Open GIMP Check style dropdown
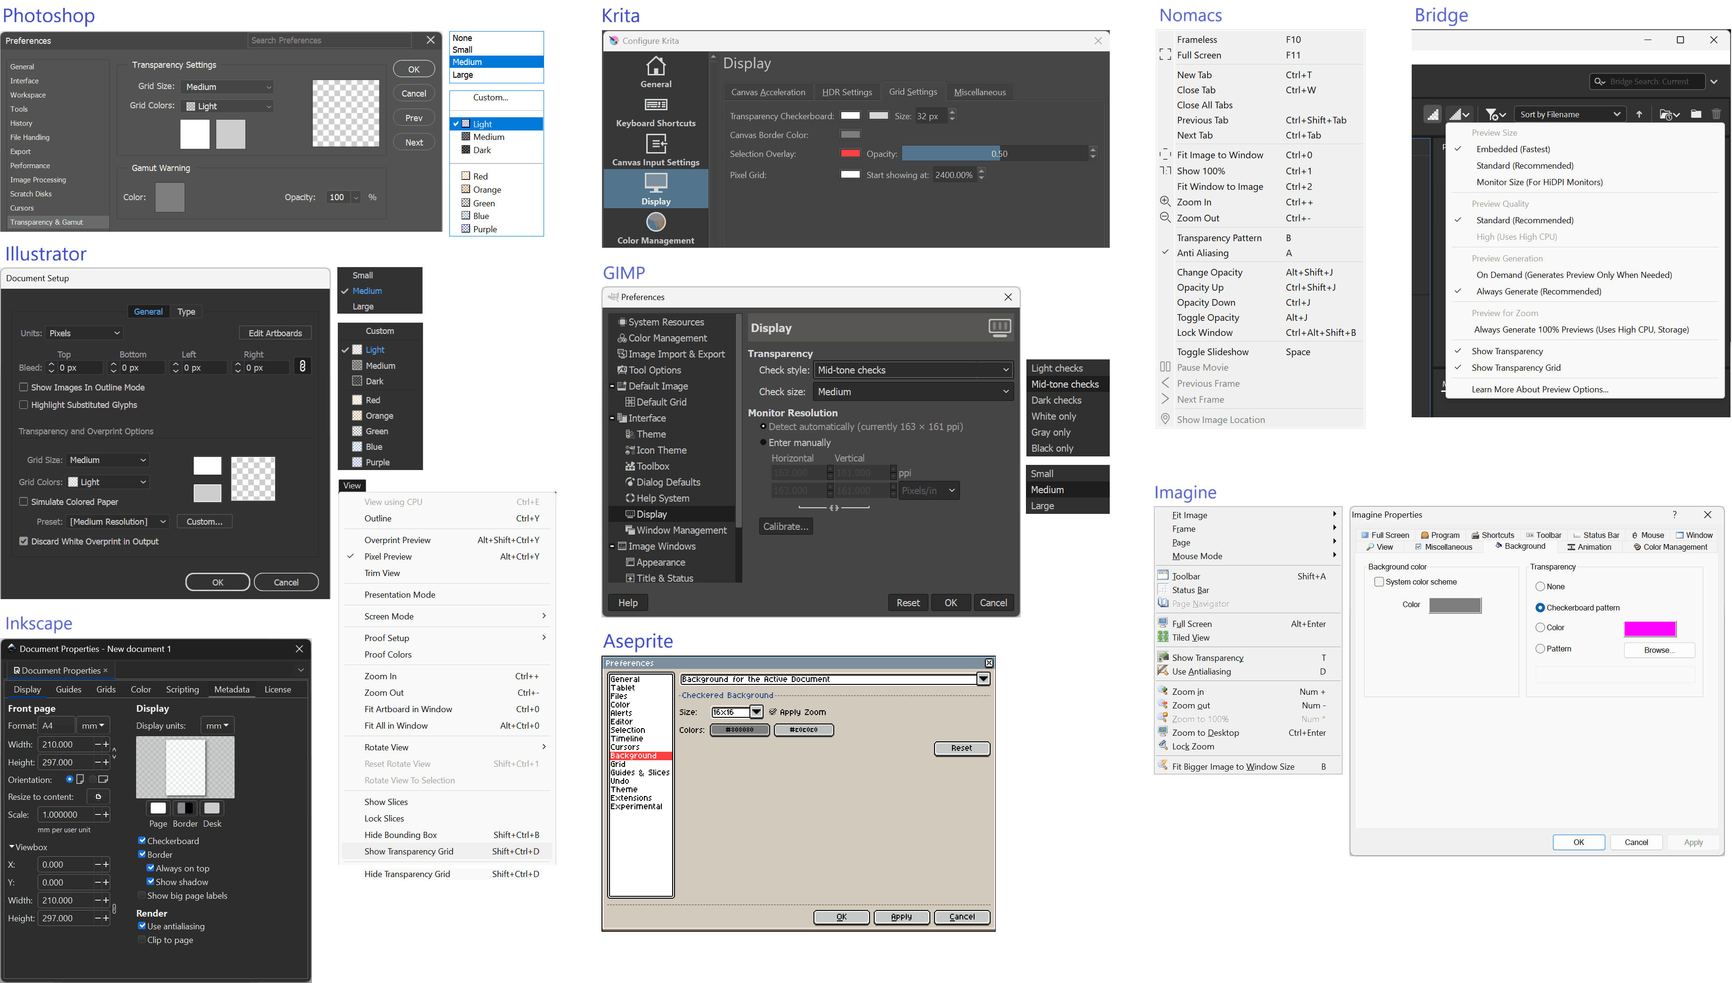 (913, 370)
